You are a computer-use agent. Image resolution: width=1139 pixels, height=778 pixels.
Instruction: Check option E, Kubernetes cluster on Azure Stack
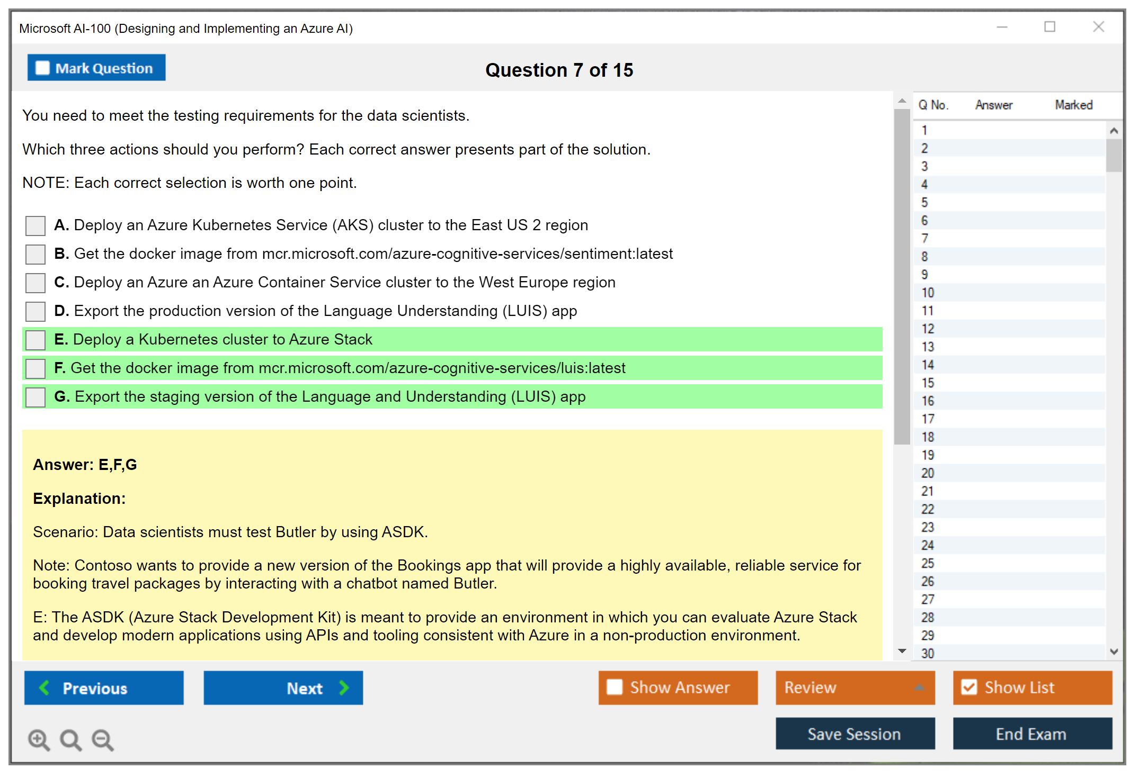point(35,340)
